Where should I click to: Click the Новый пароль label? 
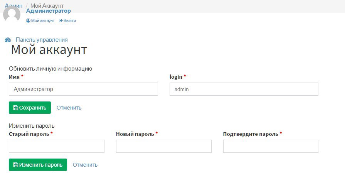point(135,134)
